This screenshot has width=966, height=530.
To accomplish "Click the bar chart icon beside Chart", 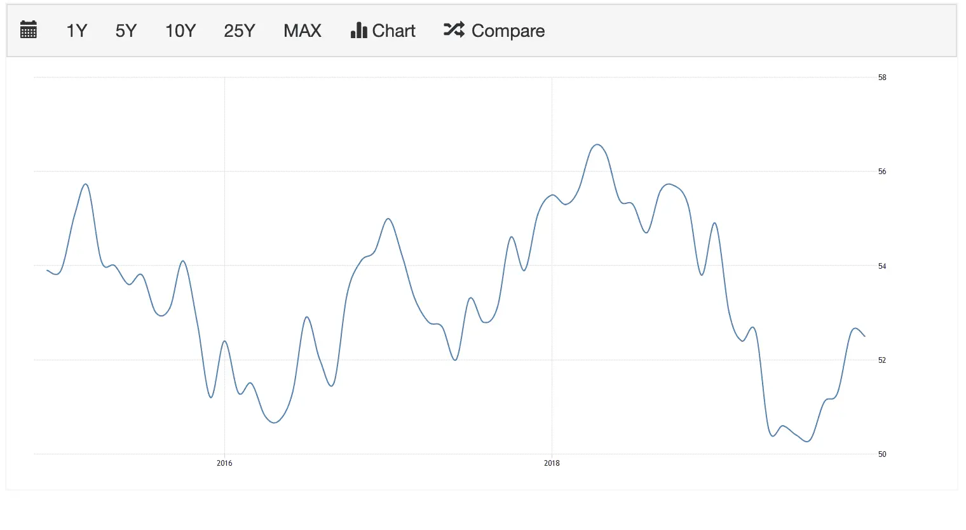I will [x=359, y=31].
